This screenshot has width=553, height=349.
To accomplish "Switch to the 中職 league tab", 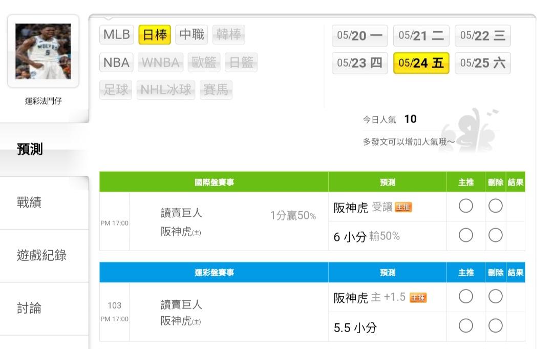I will click(x=192, y=35).
